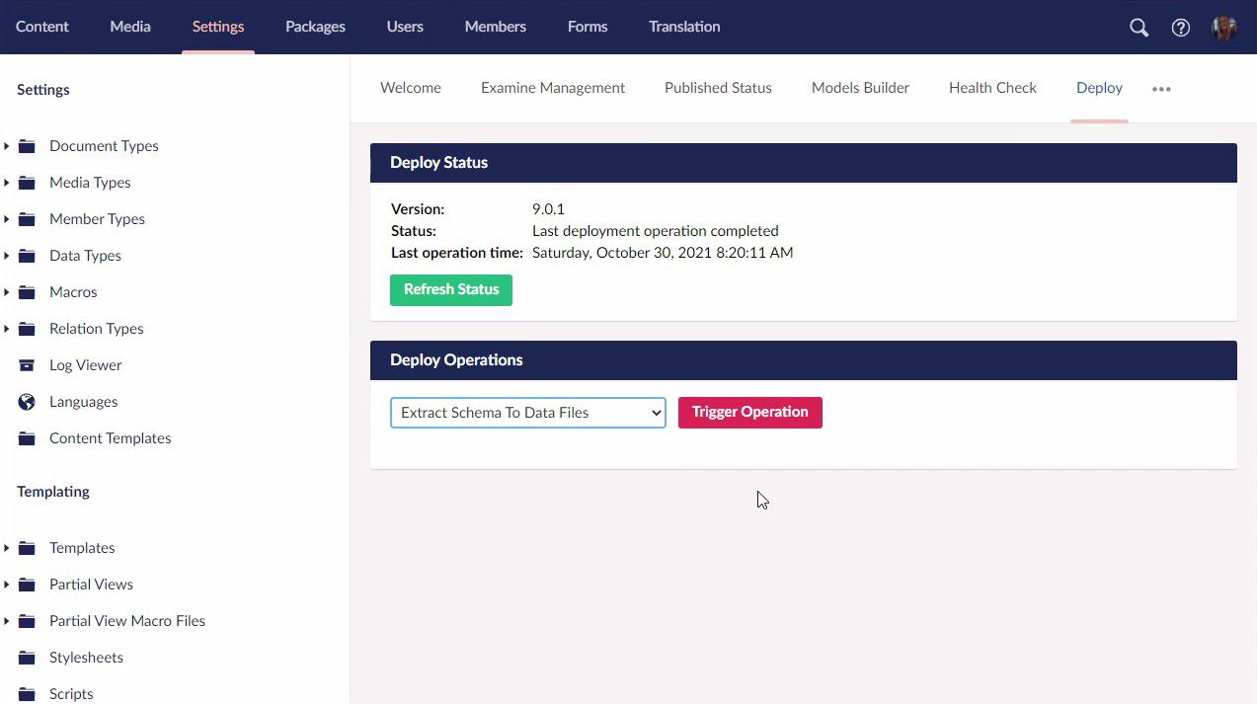Click the Trigger Operation button

click(750, 413)
